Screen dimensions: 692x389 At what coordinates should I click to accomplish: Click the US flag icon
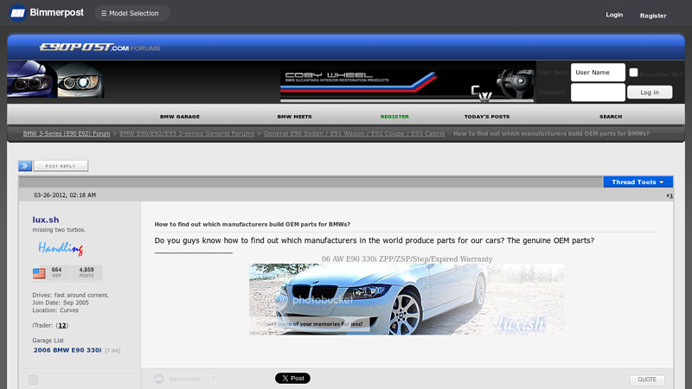pos(39,273)
